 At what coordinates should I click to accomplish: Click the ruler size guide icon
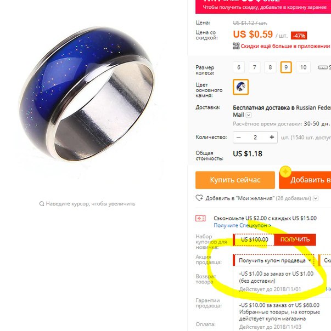point(323,67)
